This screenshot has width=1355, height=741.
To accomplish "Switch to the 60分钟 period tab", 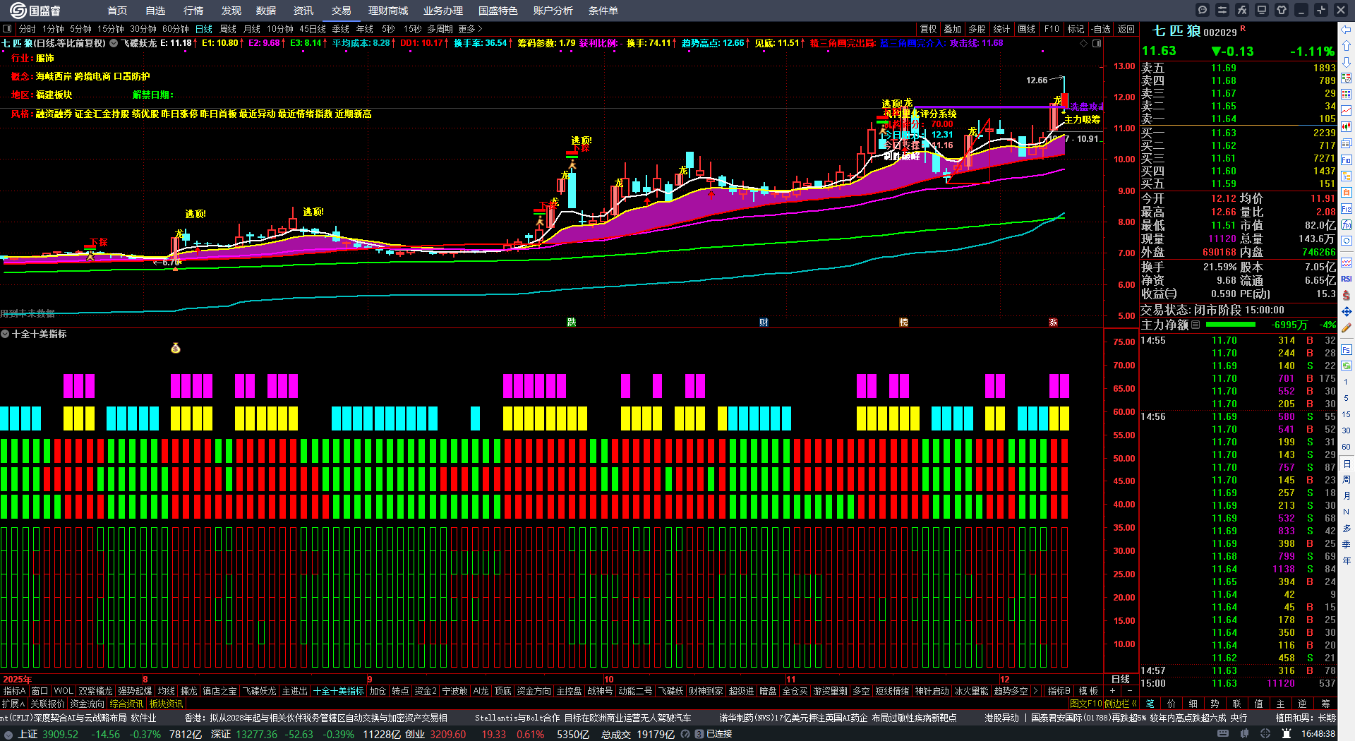I will (x=176, y=29).
